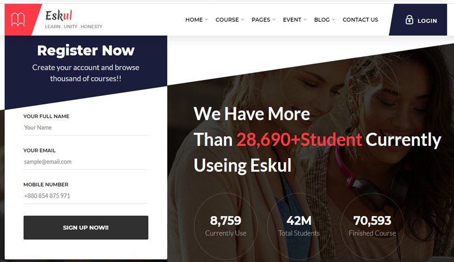Viewport: 454px width, 262px height.
Task: Click the Eskul brand name logo
Action: click(x=59, y=15)
